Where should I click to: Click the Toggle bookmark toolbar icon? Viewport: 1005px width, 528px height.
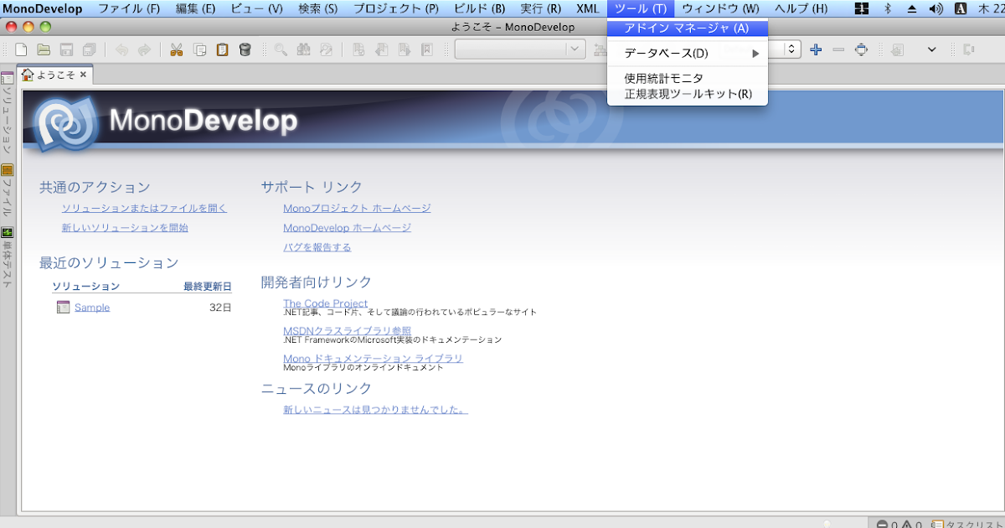click(358, 49)
